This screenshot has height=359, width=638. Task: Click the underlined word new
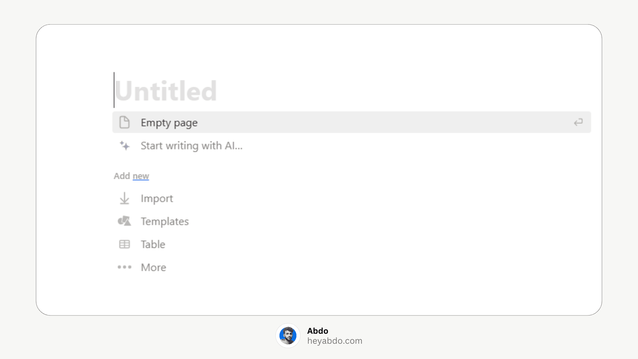click(141, 176)
